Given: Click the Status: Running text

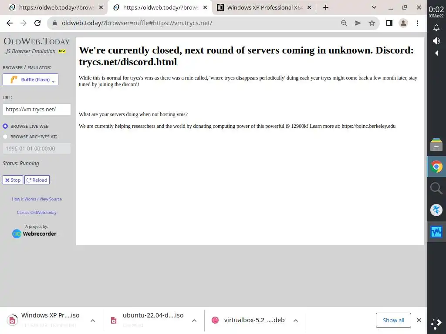Looking at the screenshot, I should click(x=21, y=164).
